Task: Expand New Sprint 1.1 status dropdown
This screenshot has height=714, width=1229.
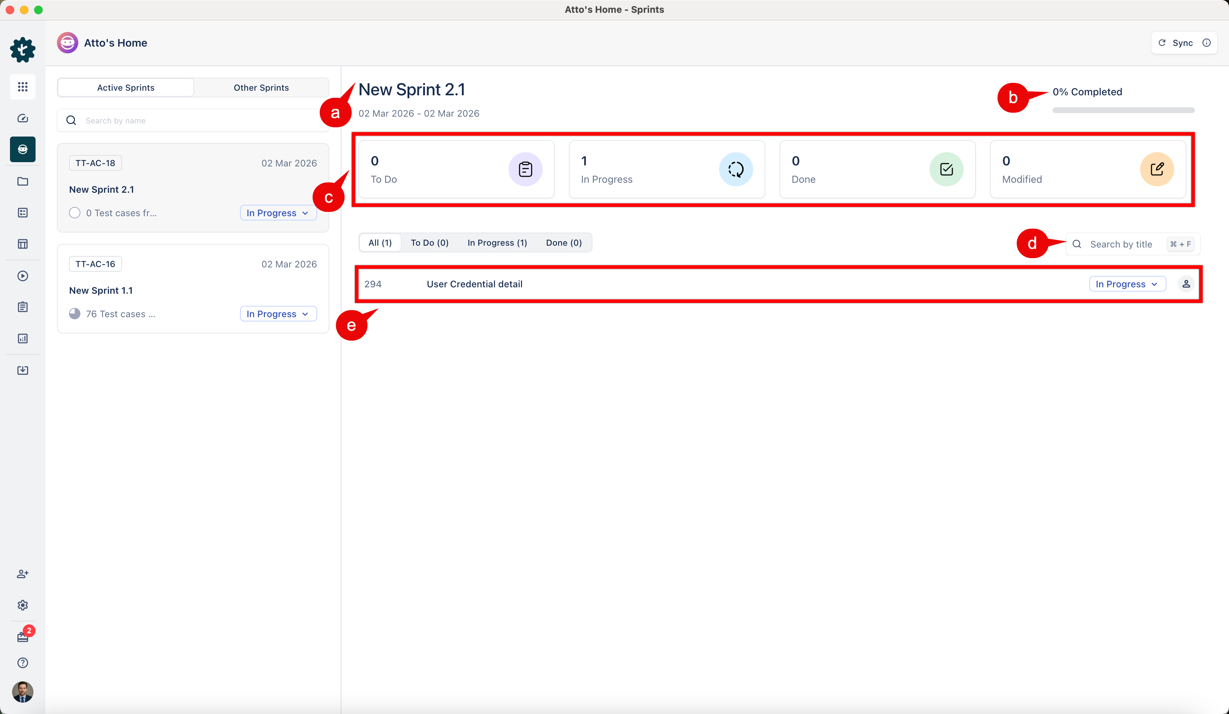Action: (x=277, y=314)
